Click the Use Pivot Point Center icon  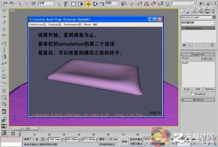point(124,4)
